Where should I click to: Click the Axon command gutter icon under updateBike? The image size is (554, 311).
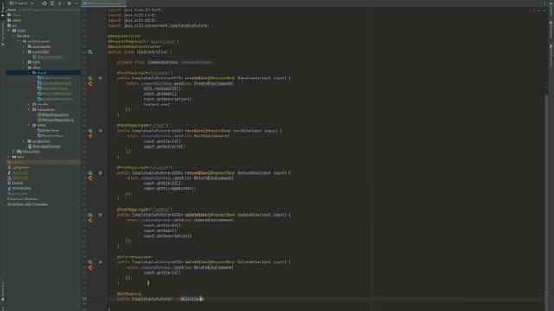(90, 220)
